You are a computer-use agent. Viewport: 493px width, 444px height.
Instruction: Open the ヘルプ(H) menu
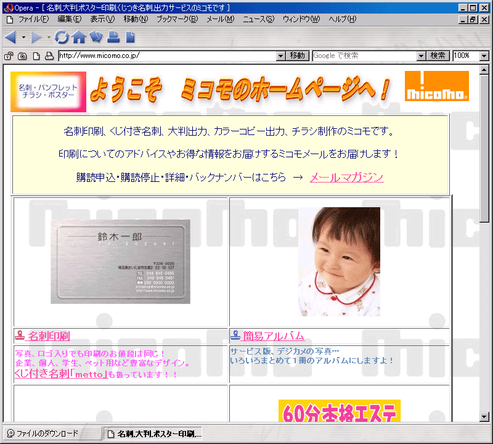coord(343,20)
